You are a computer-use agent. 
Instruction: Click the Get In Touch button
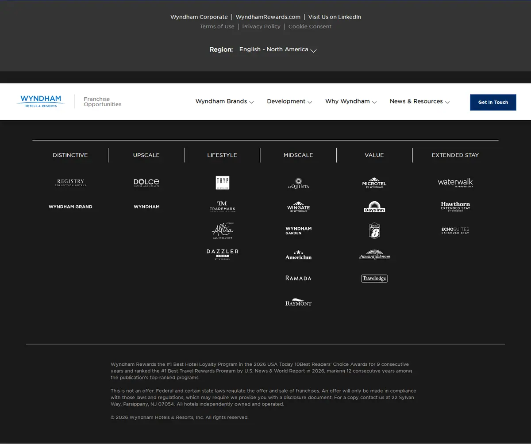coord(493,102)
